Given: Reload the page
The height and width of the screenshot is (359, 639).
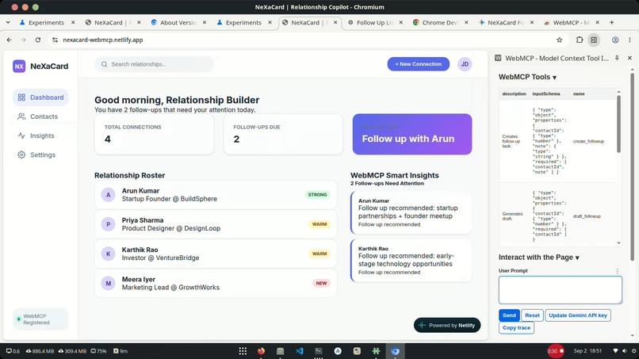Looking at the screenshot, I should [38, 40].
